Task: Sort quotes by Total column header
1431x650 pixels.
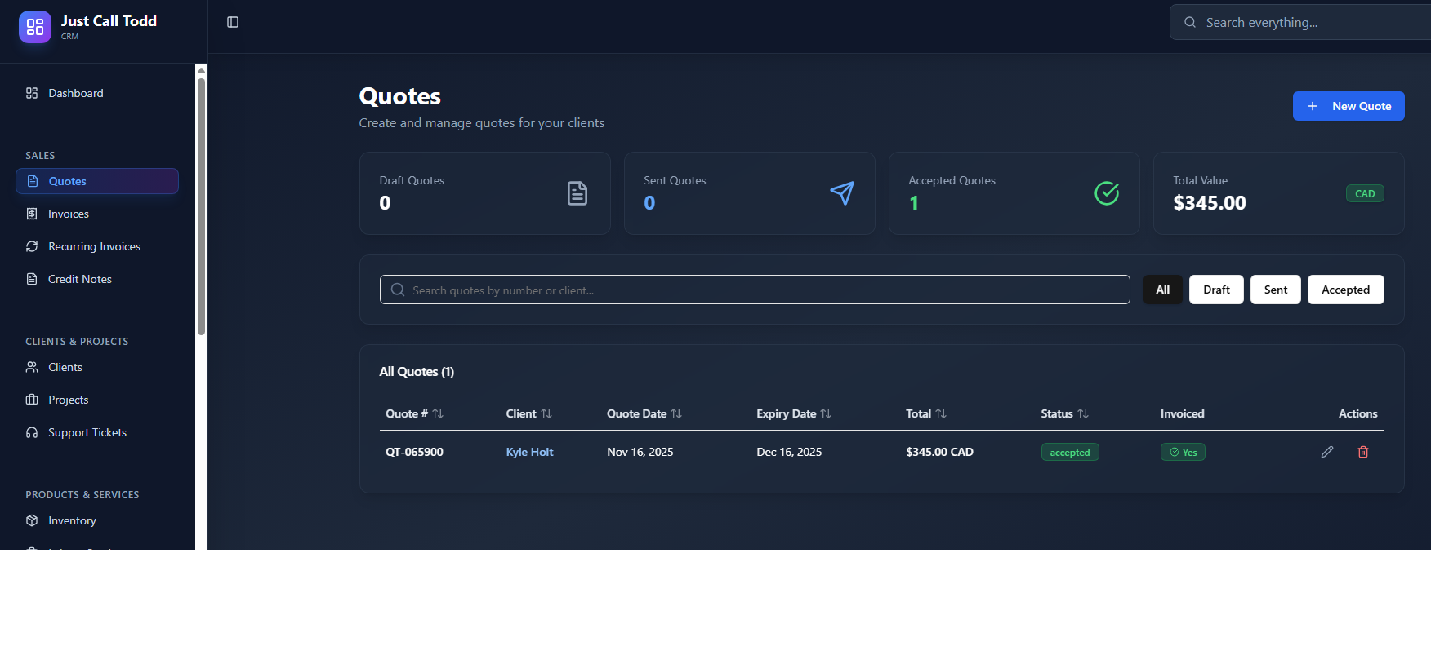Action: [x=925, y=413]
